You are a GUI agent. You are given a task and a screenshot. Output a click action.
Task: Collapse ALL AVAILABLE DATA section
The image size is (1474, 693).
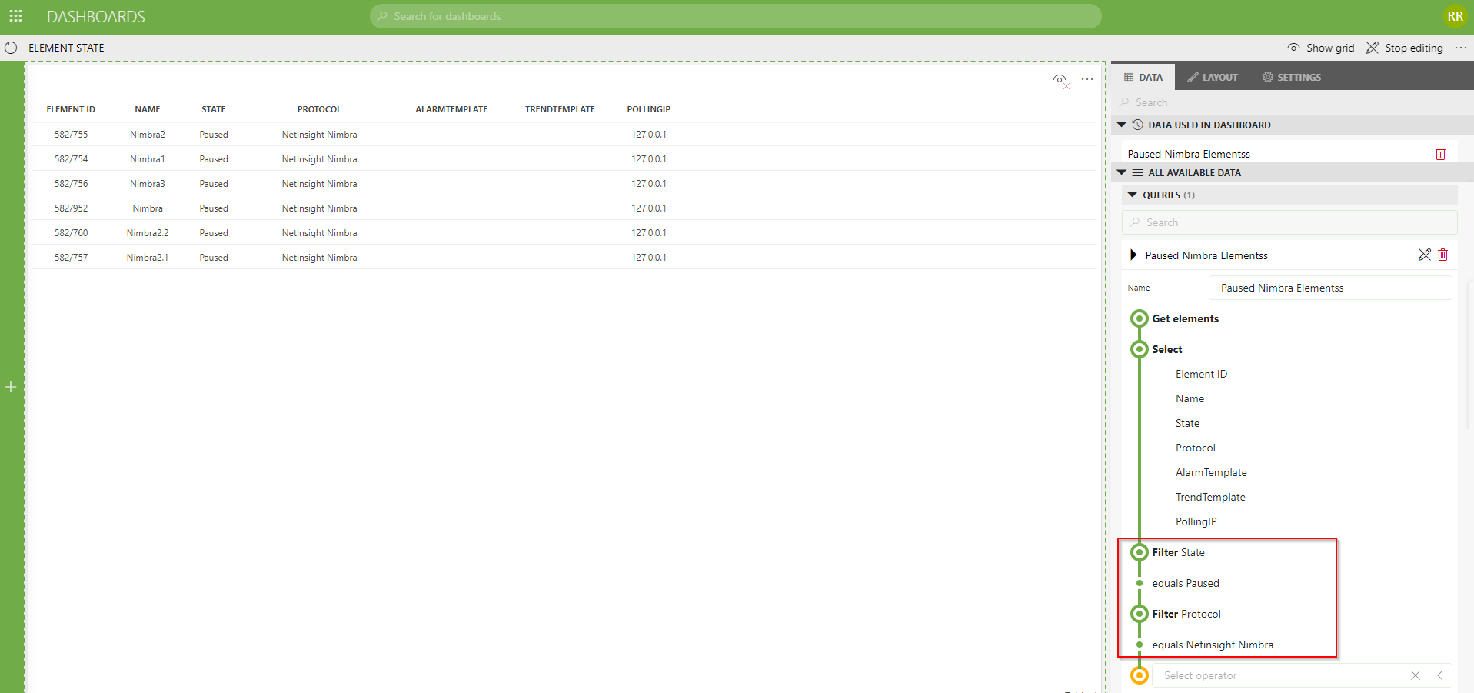pos(1122,172)
